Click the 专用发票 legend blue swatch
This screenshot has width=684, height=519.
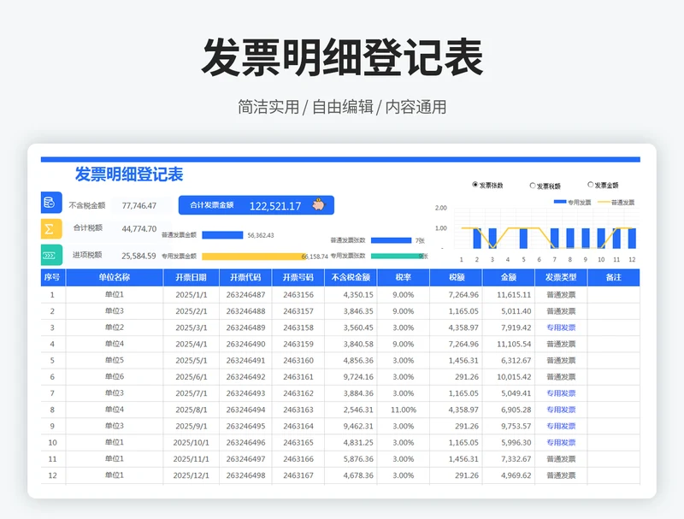[560, 202]
